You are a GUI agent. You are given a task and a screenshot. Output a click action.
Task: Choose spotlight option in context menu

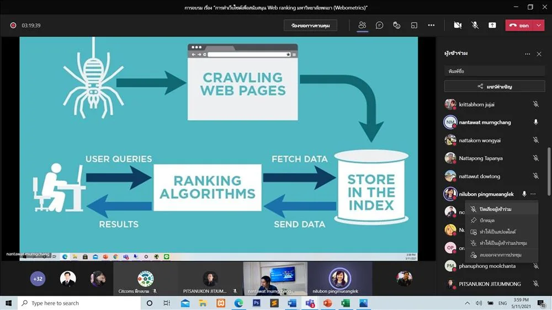tap(502, 232)
